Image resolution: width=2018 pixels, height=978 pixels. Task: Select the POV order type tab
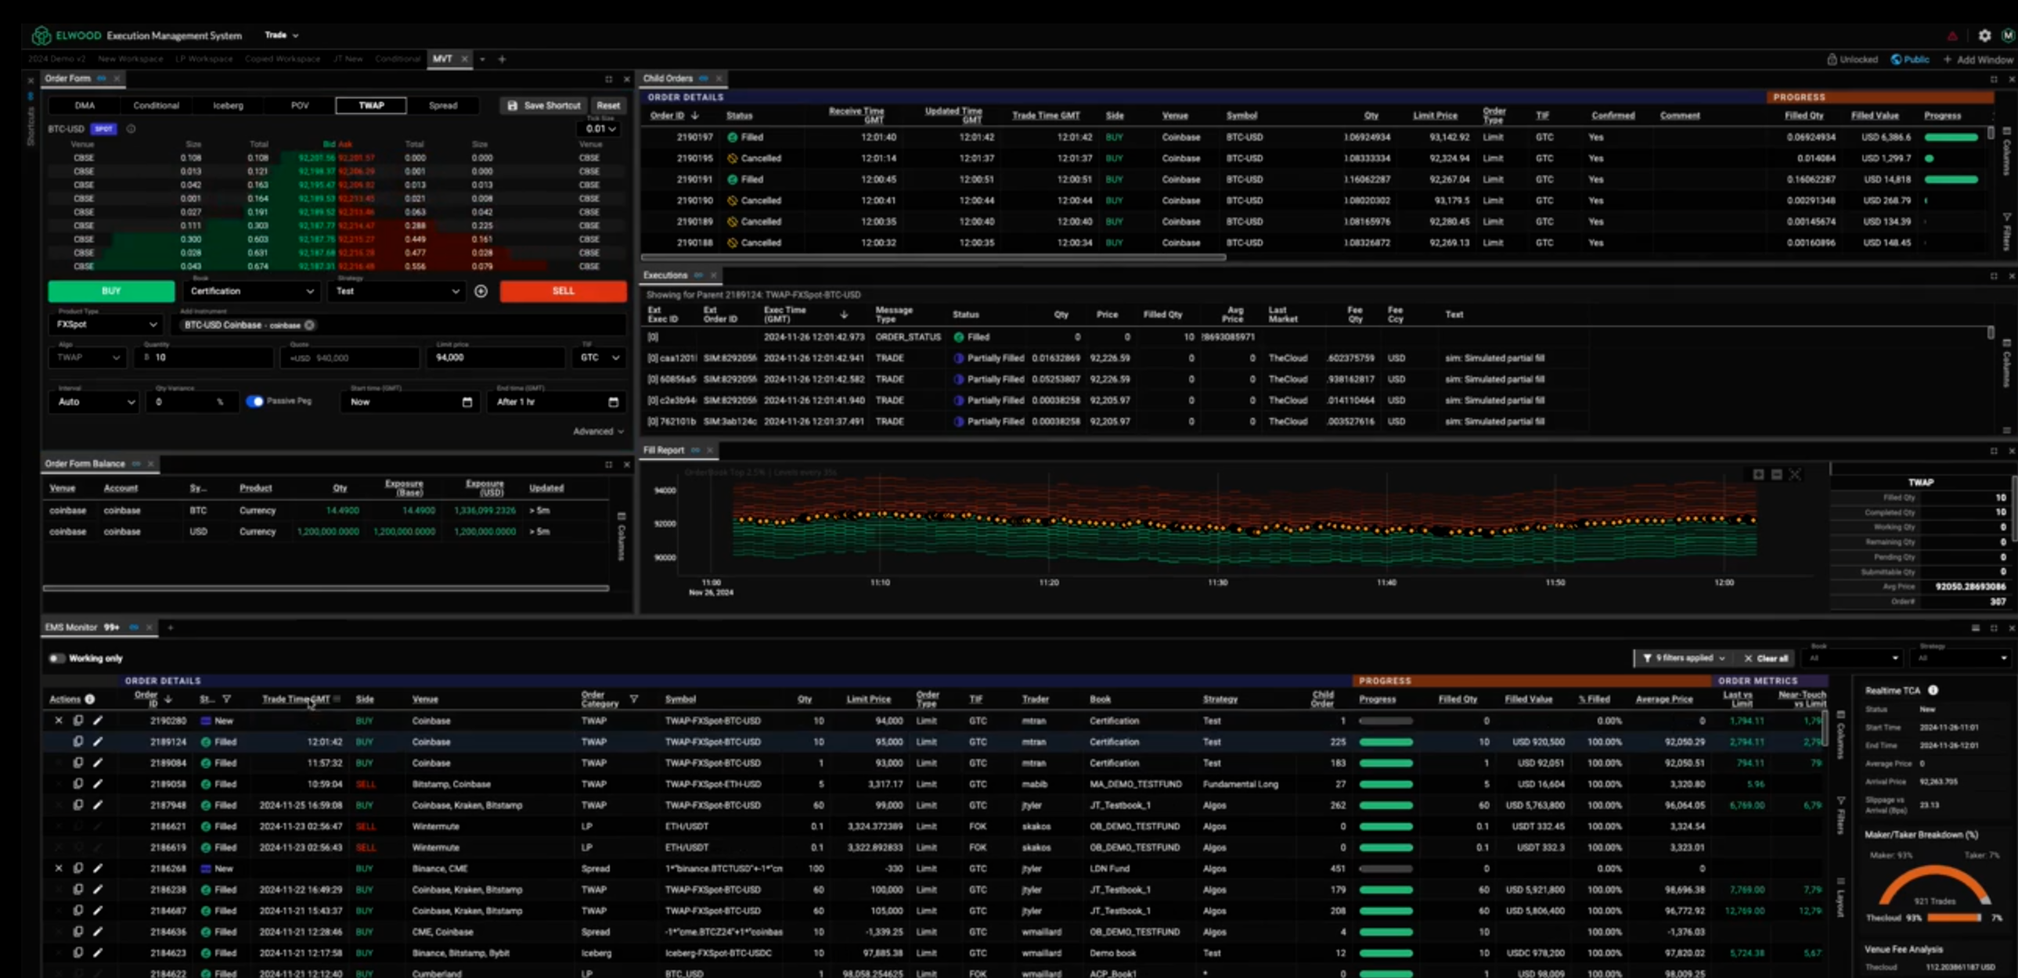300,106
